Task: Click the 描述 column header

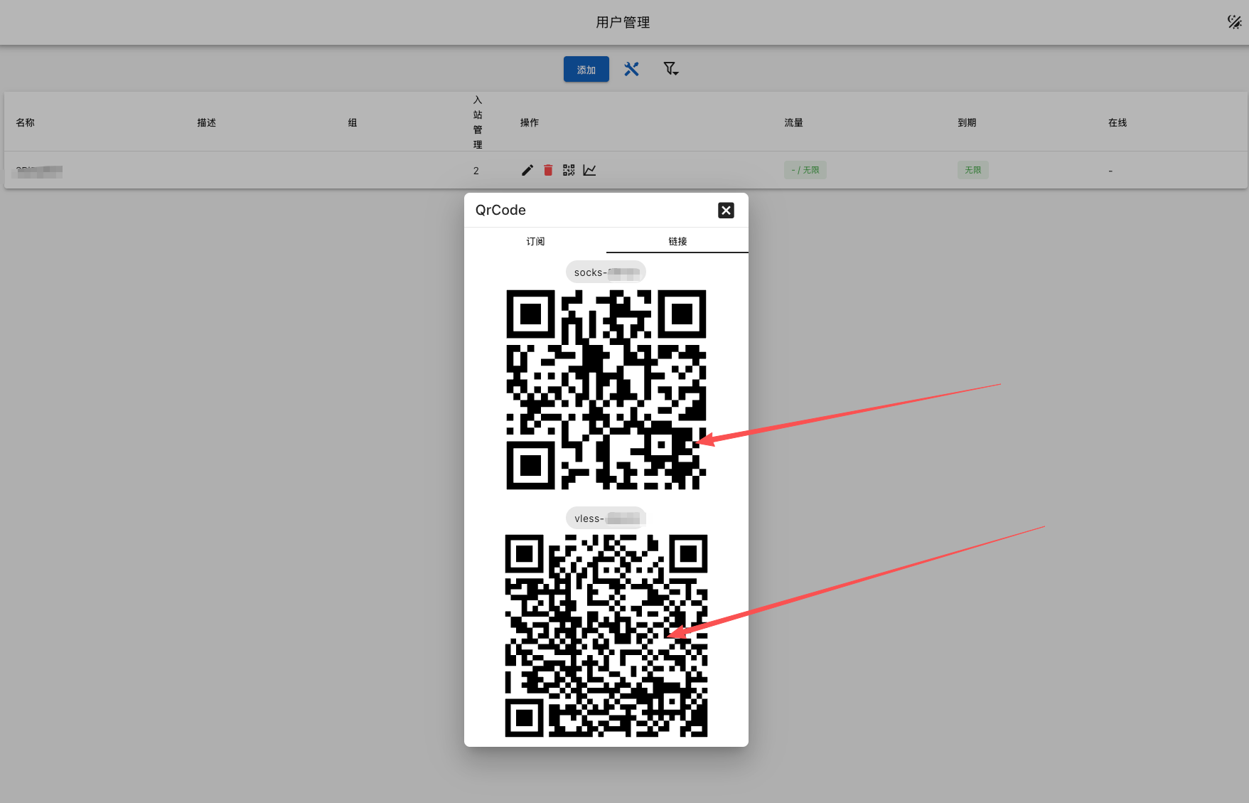Action: point(207,122)
